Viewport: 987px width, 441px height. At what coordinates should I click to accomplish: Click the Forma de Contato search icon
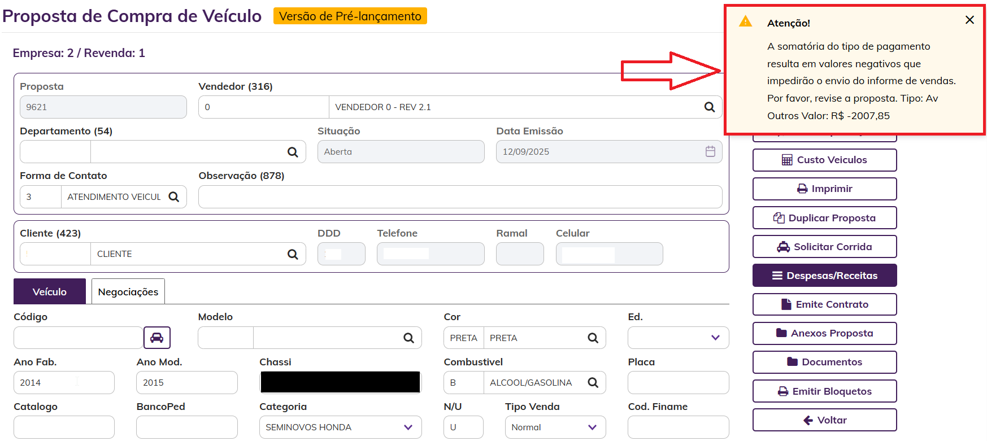coord(174,197)
